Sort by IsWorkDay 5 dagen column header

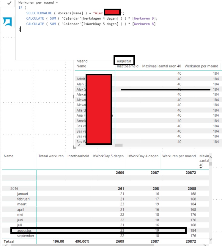pos(108,156)
